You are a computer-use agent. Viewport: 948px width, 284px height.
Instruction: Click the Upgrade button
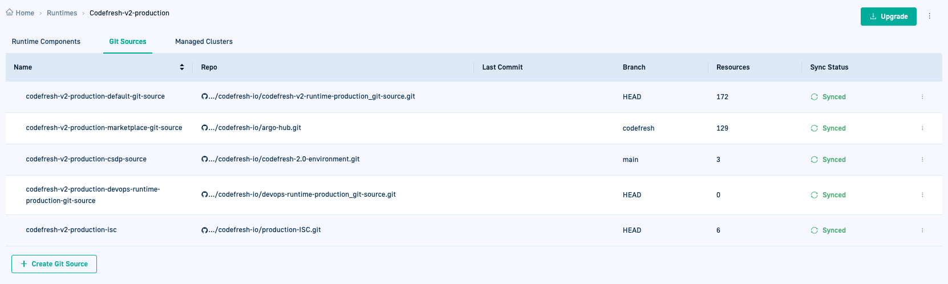pos(888,17)
